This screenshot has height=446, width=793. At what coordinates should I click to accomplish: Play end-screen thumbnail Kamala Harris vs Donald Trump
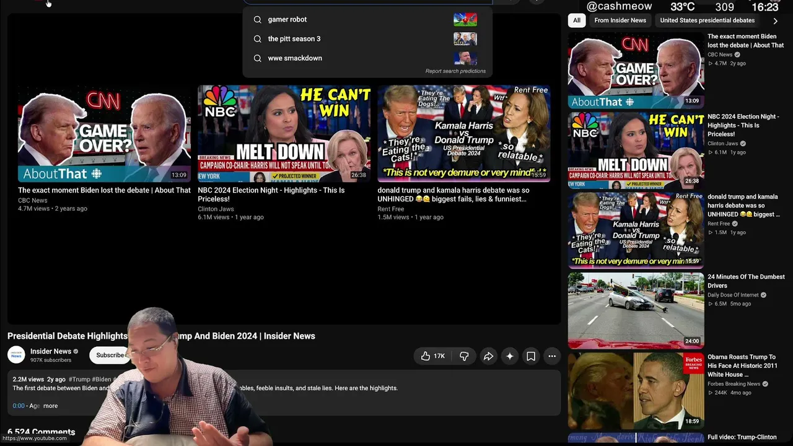(x=464, y=134)
